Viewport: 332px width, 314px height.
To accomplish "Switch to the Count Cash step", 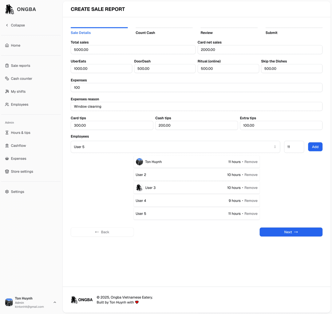I will [145, 33].
